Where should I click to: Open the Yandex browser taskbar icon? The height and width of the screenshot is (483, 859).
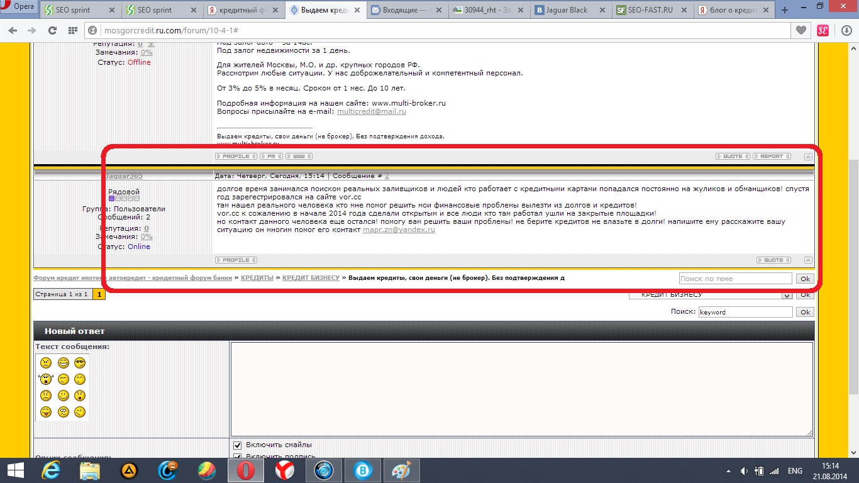(x=285, y=470)
